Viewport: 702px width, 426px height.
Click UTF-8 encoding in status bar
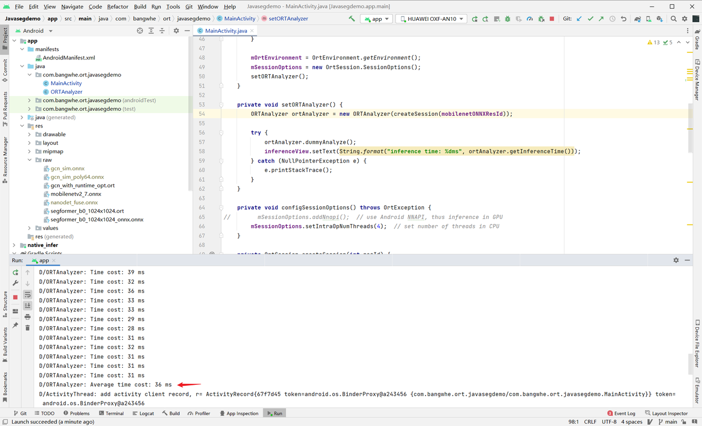(x=609, y=422)
